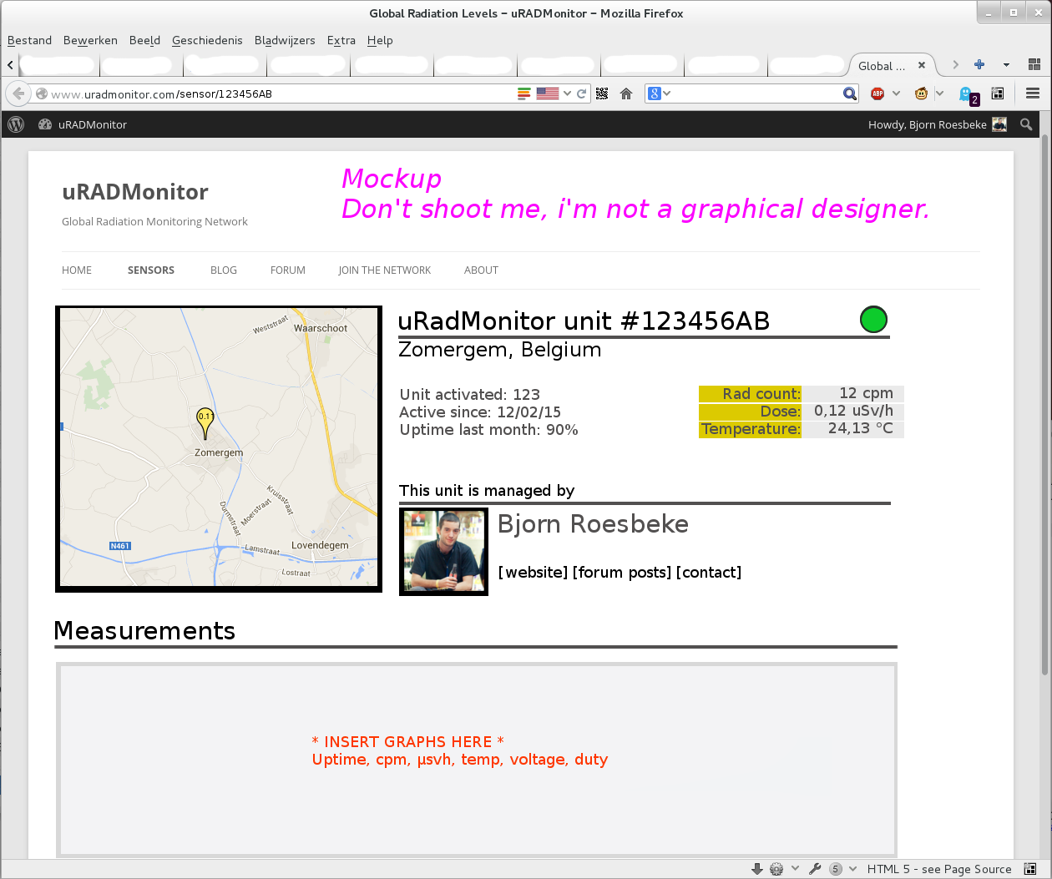Open JOIN THE NETWORK nav link
Viewport: 1052px width, 879px height.
click(x=385, y=270)
